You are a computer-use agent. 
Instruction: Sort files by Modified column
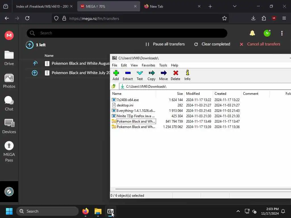click(x=199, y=94)
